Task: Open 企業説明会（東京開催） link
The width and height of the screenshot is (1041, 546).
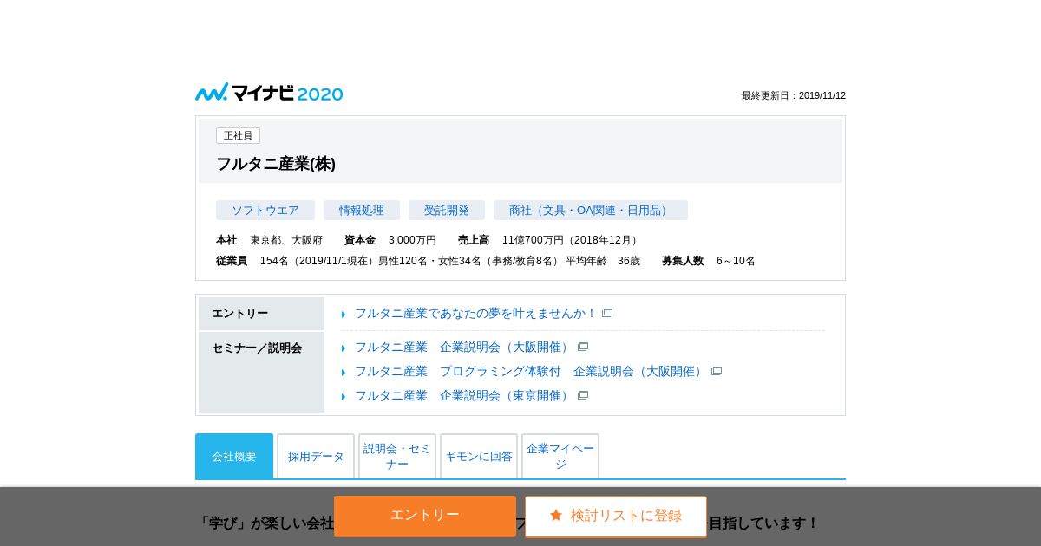Action: [463, 396]
